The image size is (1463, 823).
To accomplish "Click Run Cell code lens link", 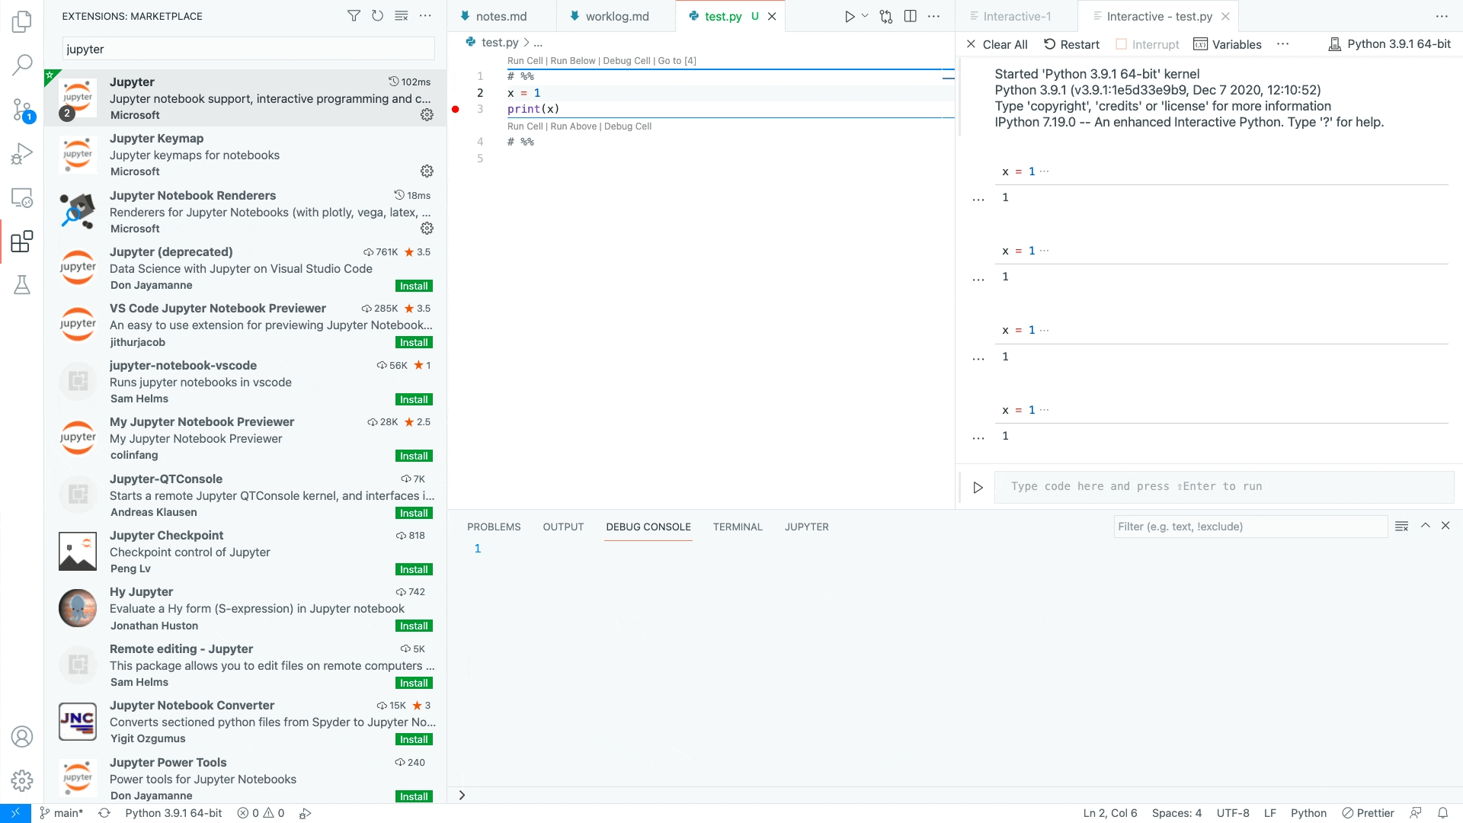I will (525, 61).
